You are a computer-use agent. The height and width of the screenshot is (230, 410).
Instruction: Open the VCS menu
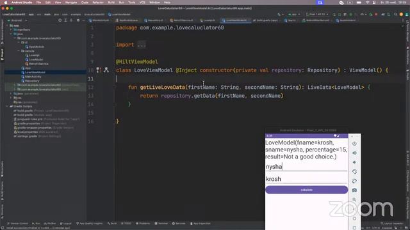click(142, 3)
